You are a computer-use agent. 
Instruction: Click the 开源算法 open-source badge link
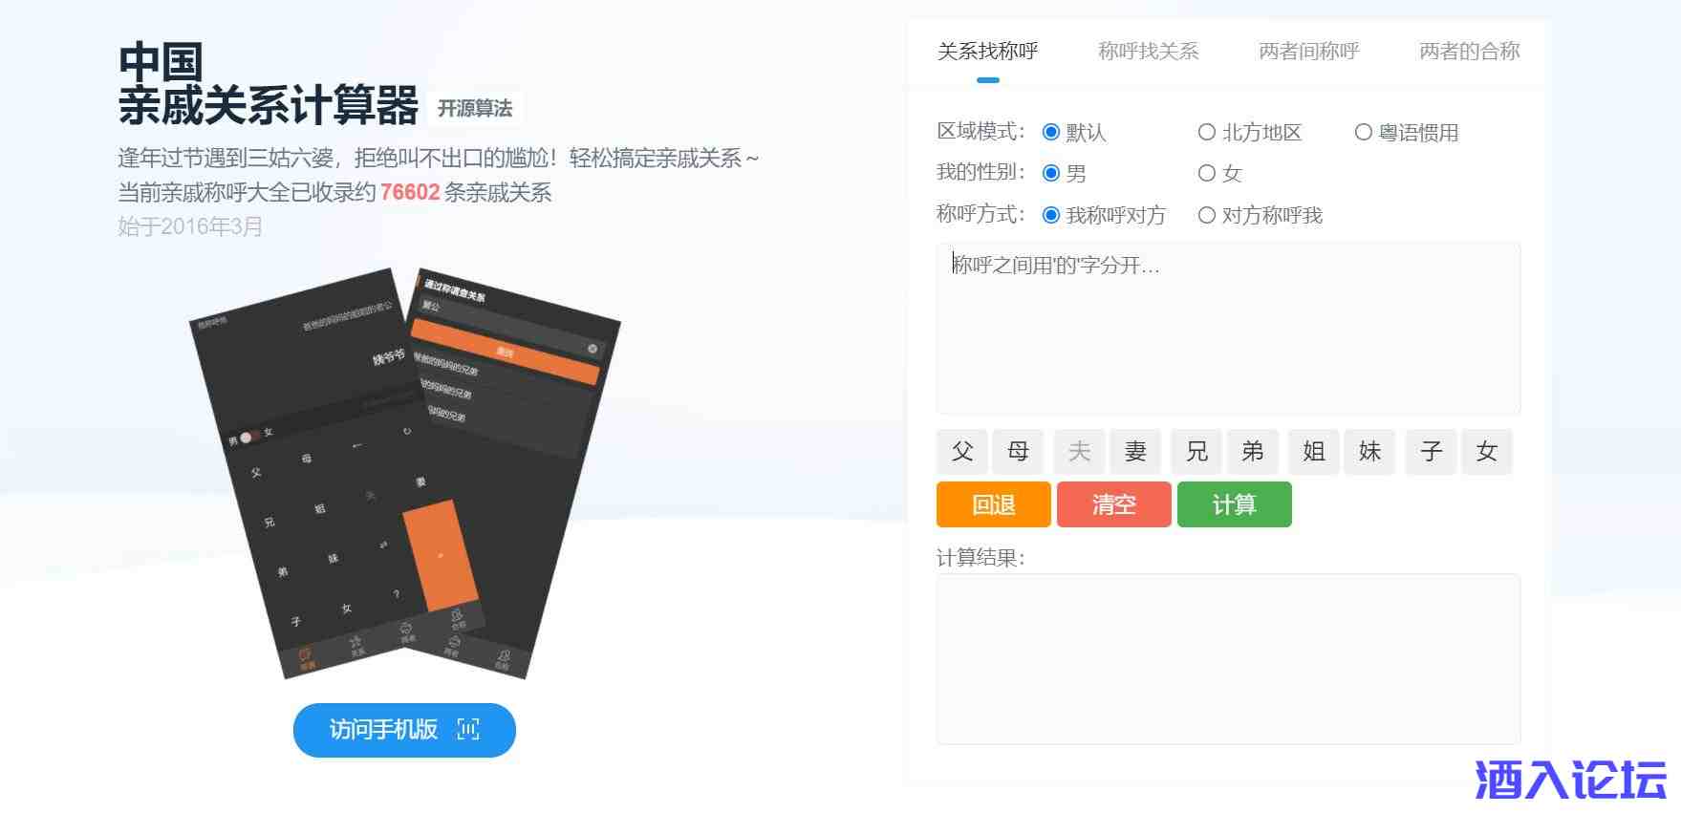(475, 109)
